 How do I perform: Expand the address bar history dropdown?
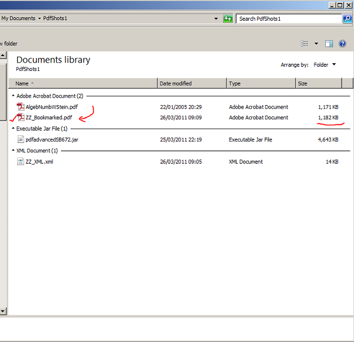217,18
